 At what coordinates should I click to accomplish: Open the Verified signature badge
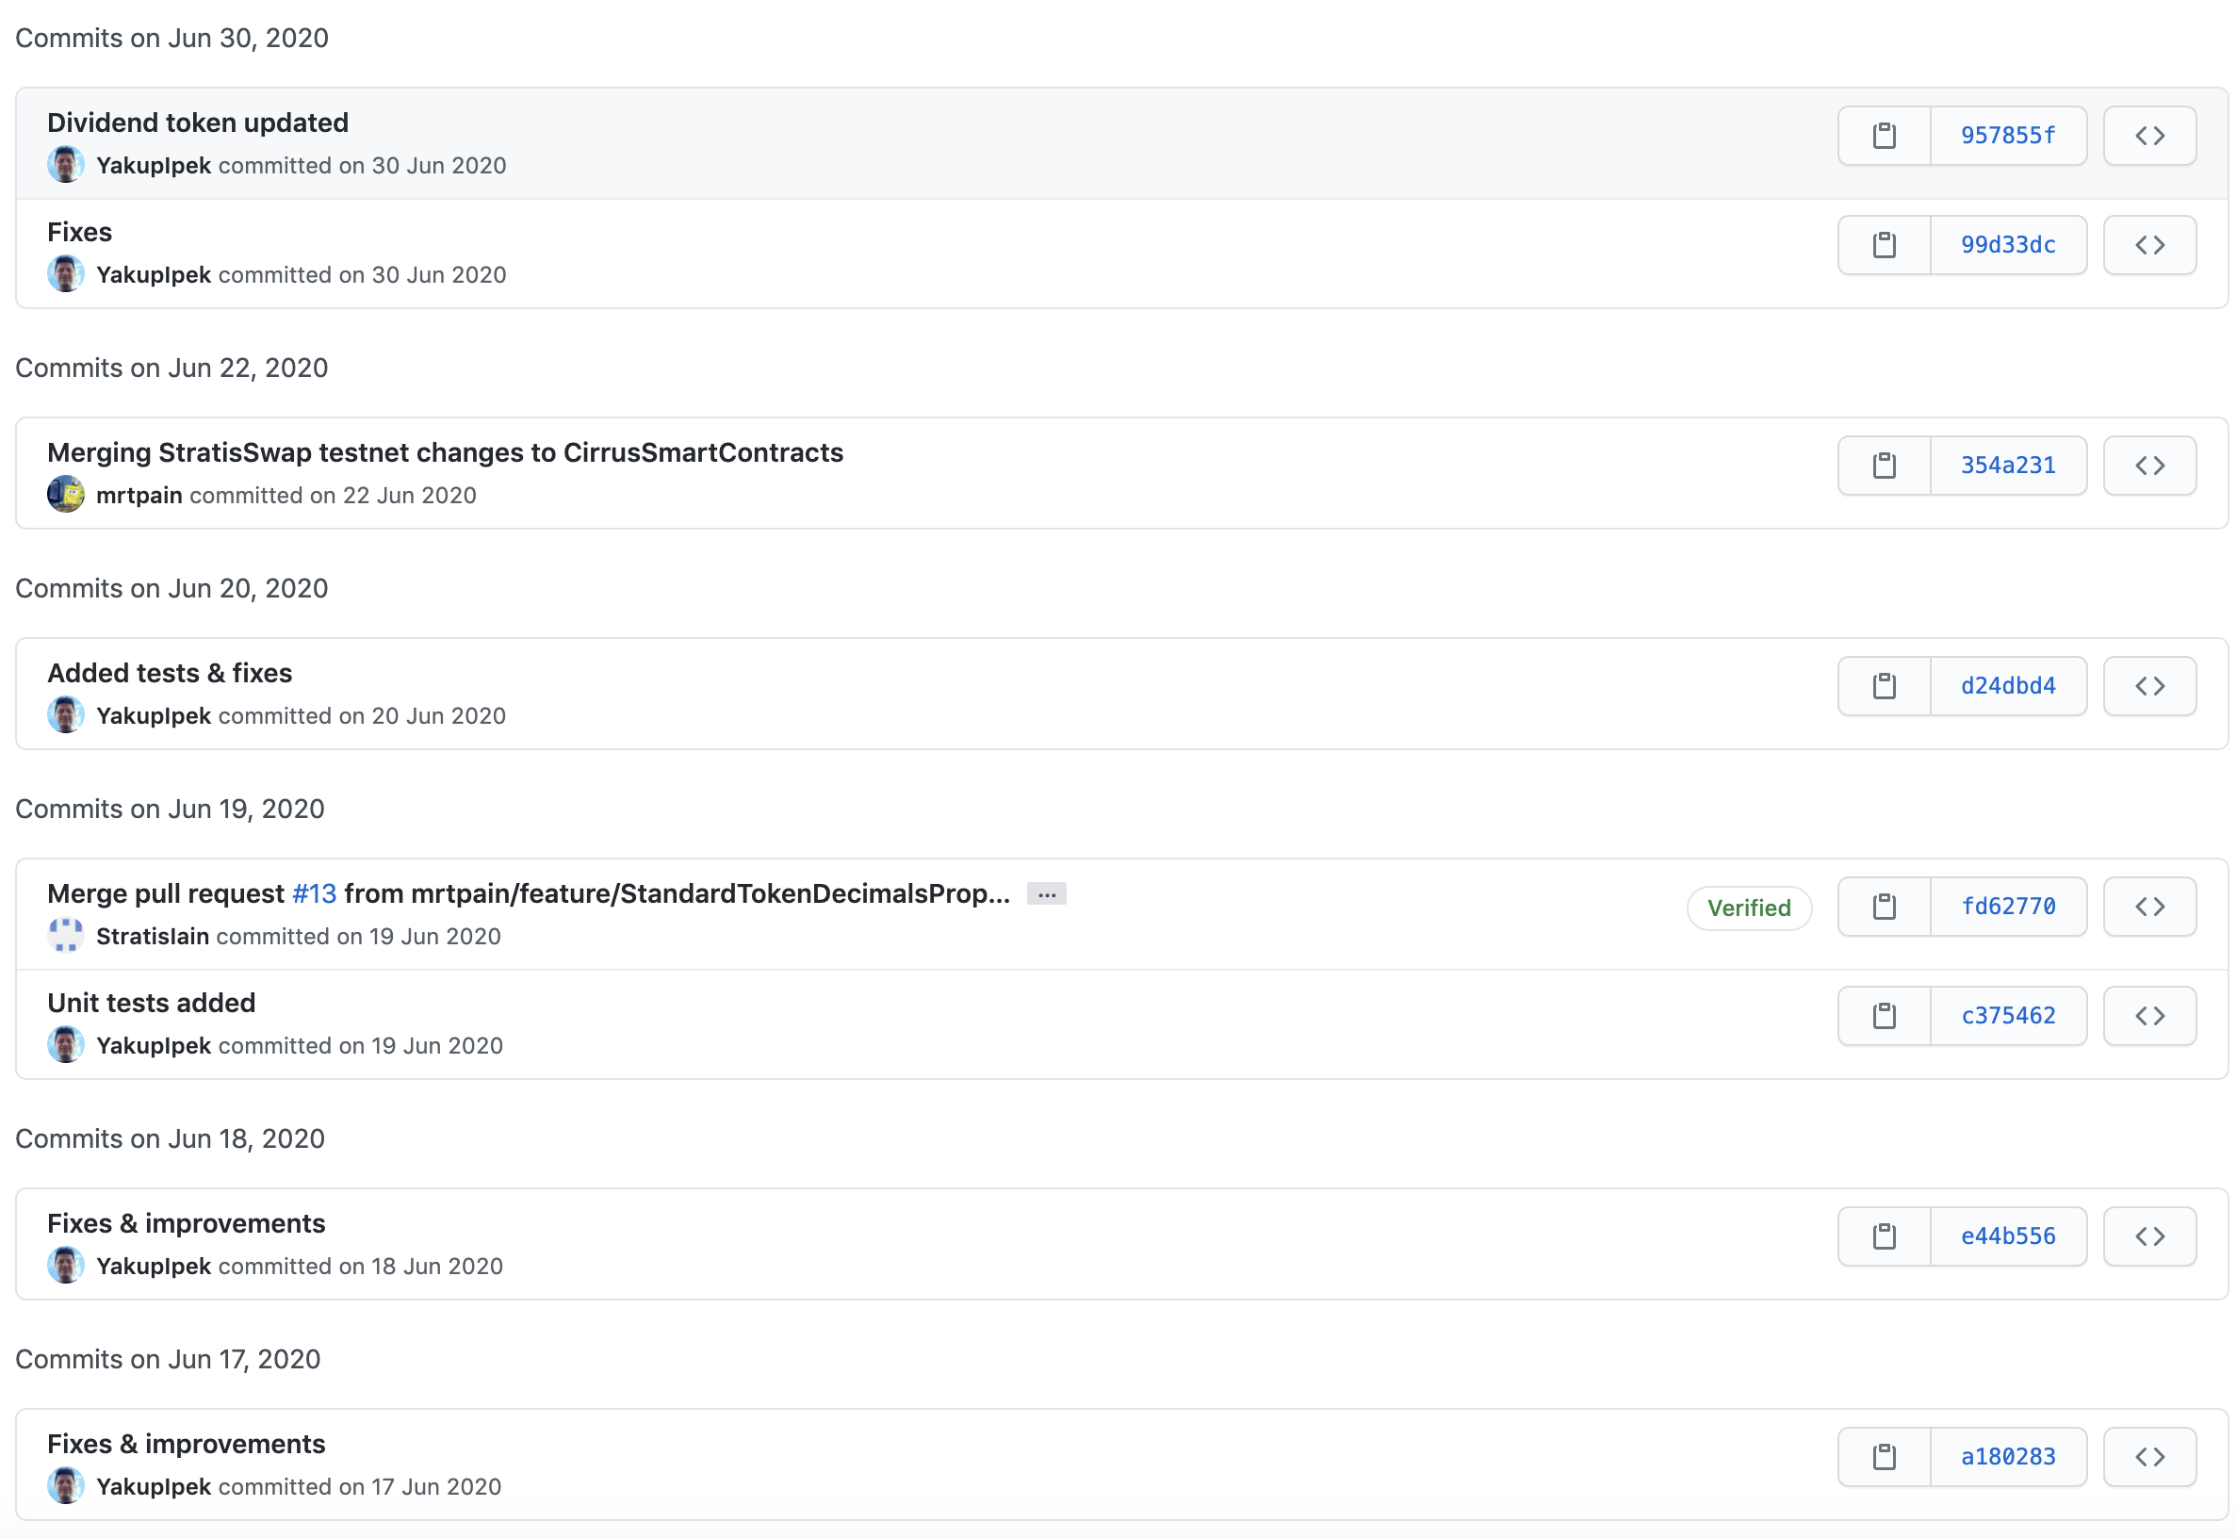[1748, 908]
